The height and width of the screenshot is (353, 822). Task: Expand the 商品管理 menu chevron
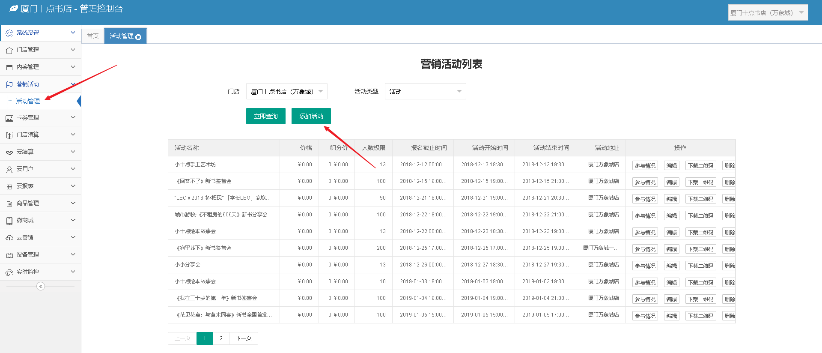(x=73, y=203)
